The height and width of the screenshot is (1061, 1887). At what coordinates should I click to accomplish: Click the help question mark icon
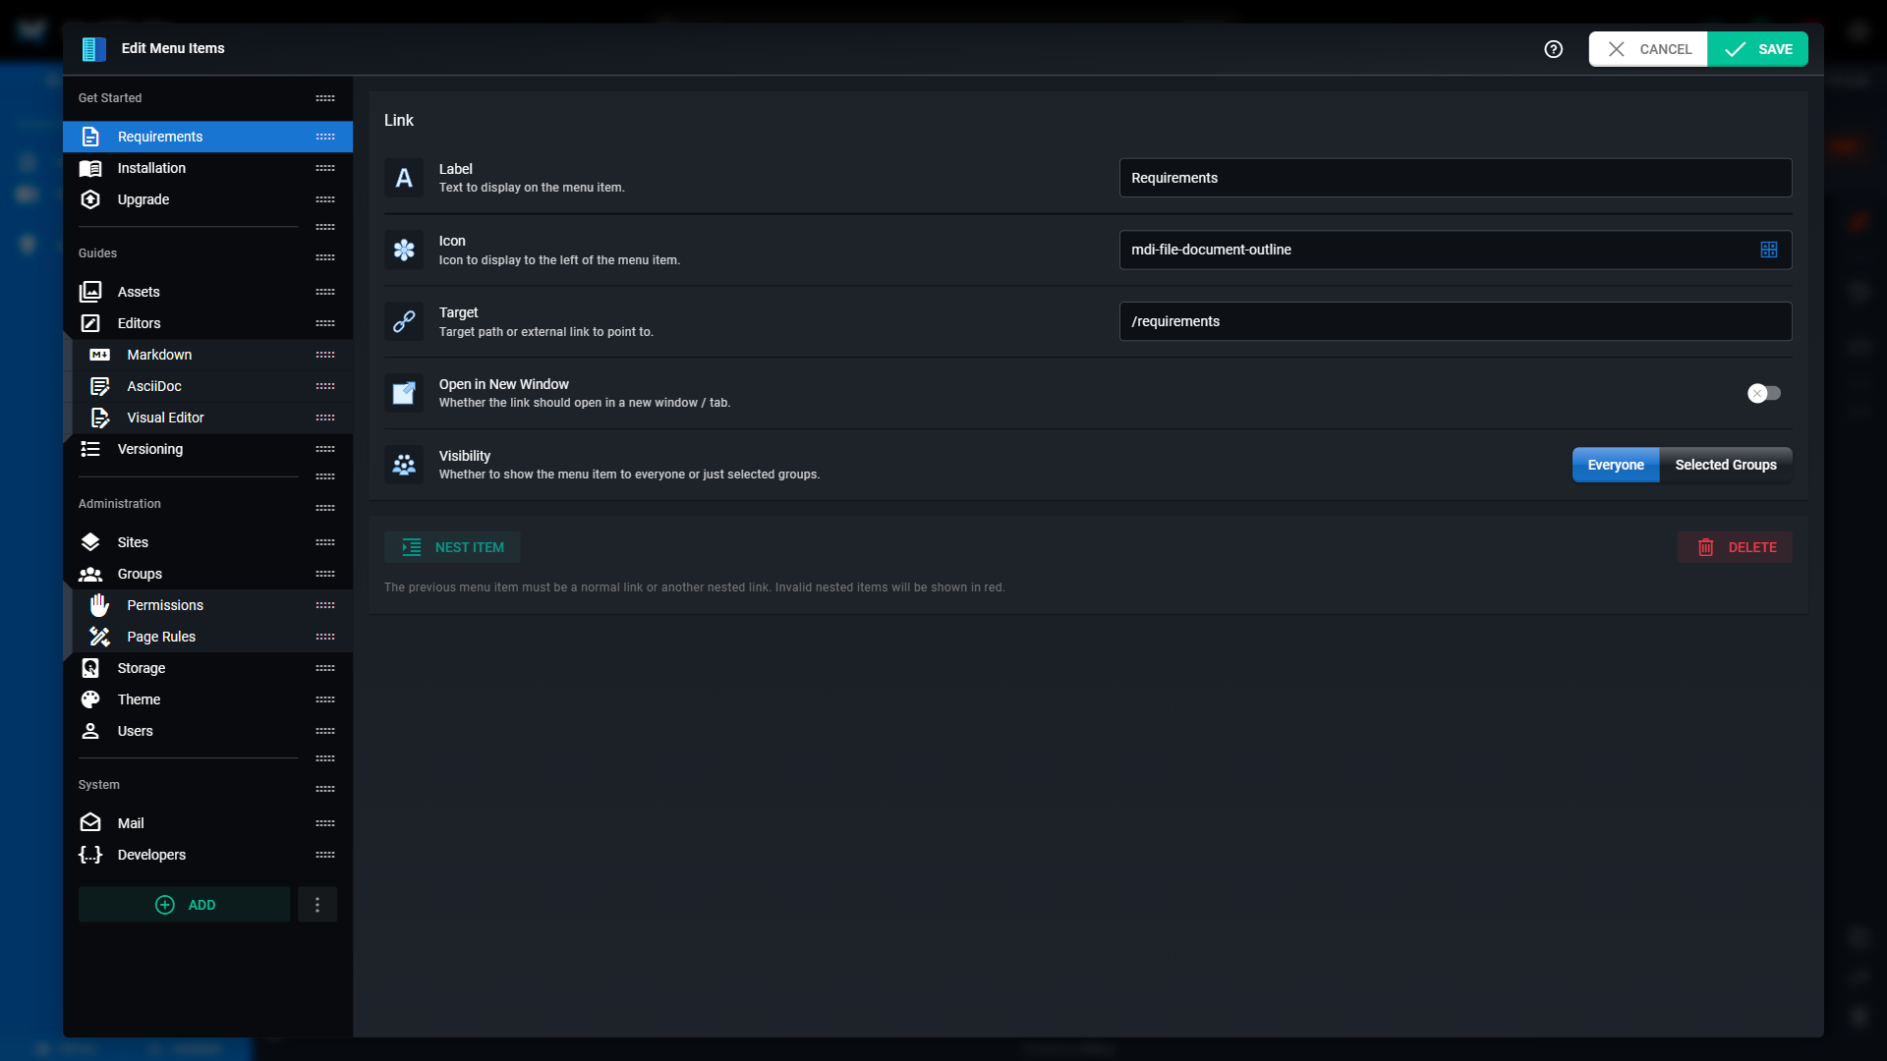pos(1554,48)
